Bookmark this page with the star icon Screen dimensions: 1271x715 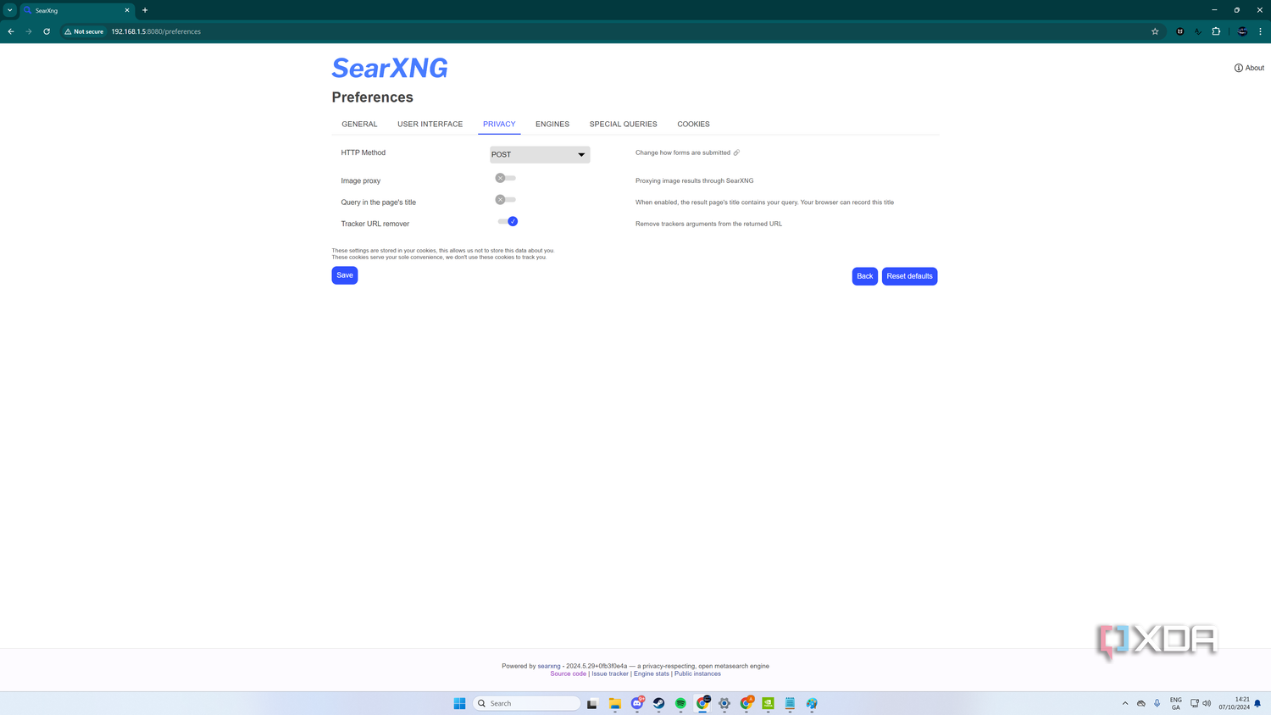point(1155,31)
